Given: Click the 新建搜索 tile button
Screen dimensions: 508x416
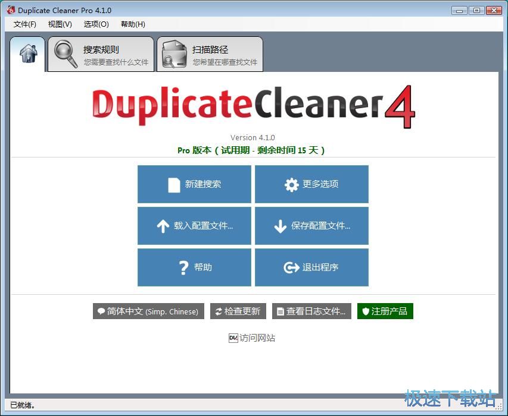Looking at the screenshot, I should click(194, 184).
